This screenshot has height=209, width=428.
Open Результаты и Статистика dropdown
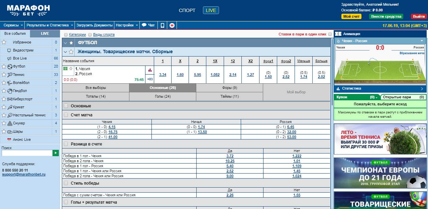(50, 25)
